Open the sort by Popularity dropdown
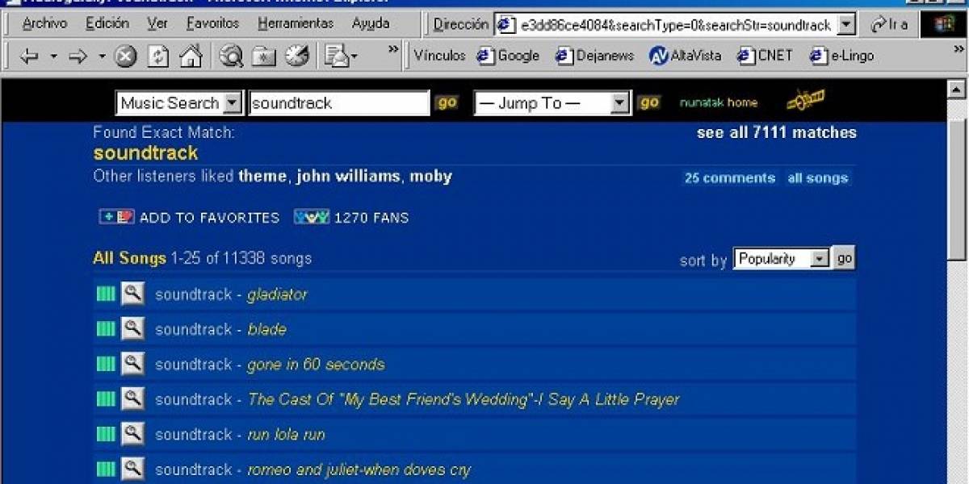969x484 pixels. click(782, 259)
